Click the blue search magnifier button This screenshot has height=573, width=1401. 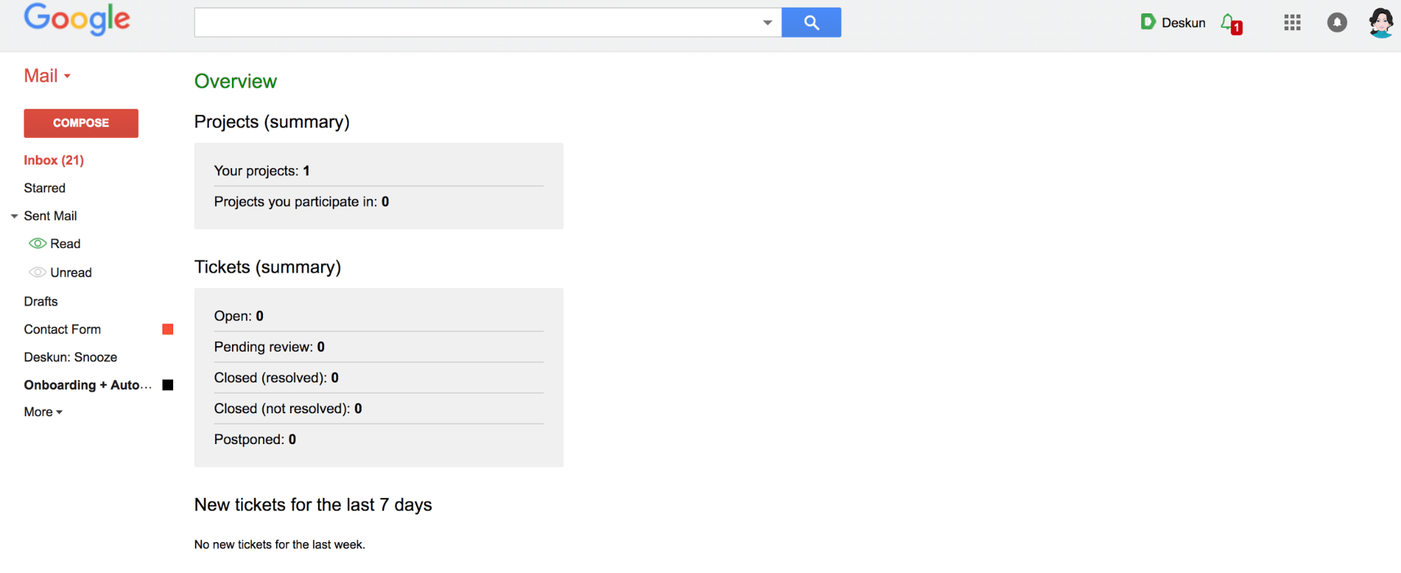[x=811, y=22]
